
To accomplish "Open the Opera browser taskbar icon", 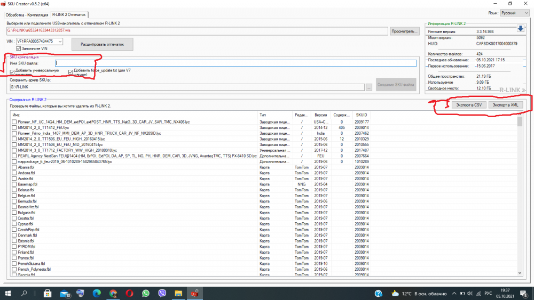I will [x=129, y=293].
